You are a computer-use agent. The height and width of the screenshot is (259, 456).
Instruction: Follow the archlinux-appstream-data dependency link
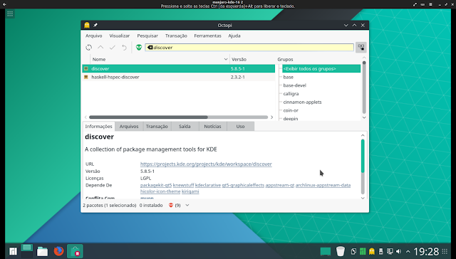point(323,185)
